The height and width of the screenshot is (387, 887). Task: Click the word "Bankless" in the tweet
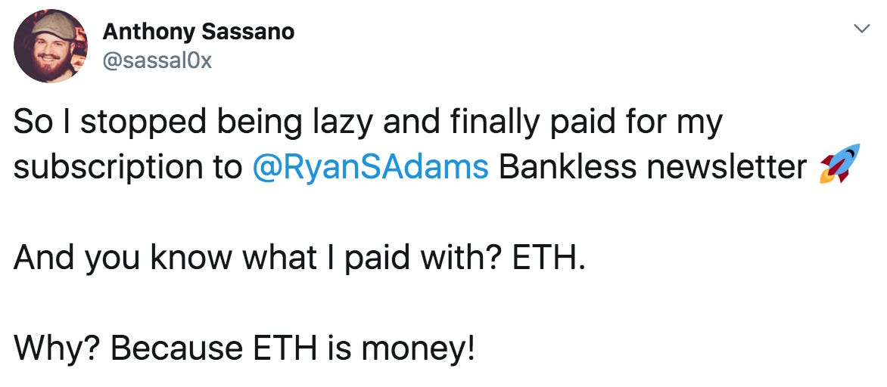point(568,168)
